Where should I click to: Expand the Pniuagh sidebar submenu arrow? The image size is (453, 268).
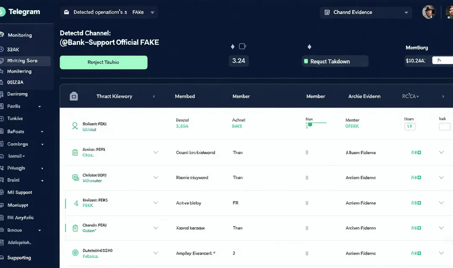(42, 168)
